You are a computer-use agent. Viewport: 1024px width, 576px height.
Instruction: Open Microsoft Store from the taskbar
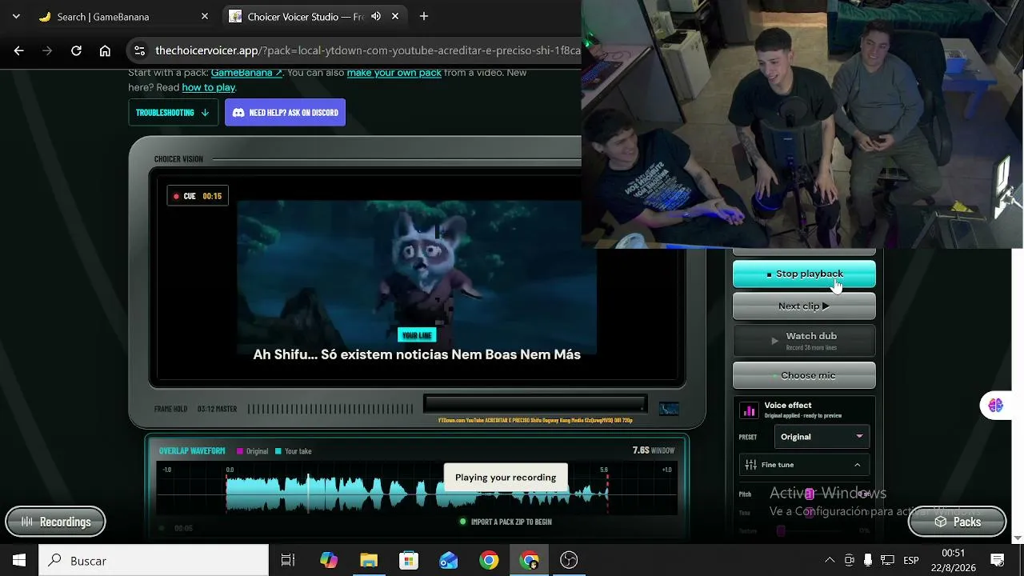(x=409, y=560)
